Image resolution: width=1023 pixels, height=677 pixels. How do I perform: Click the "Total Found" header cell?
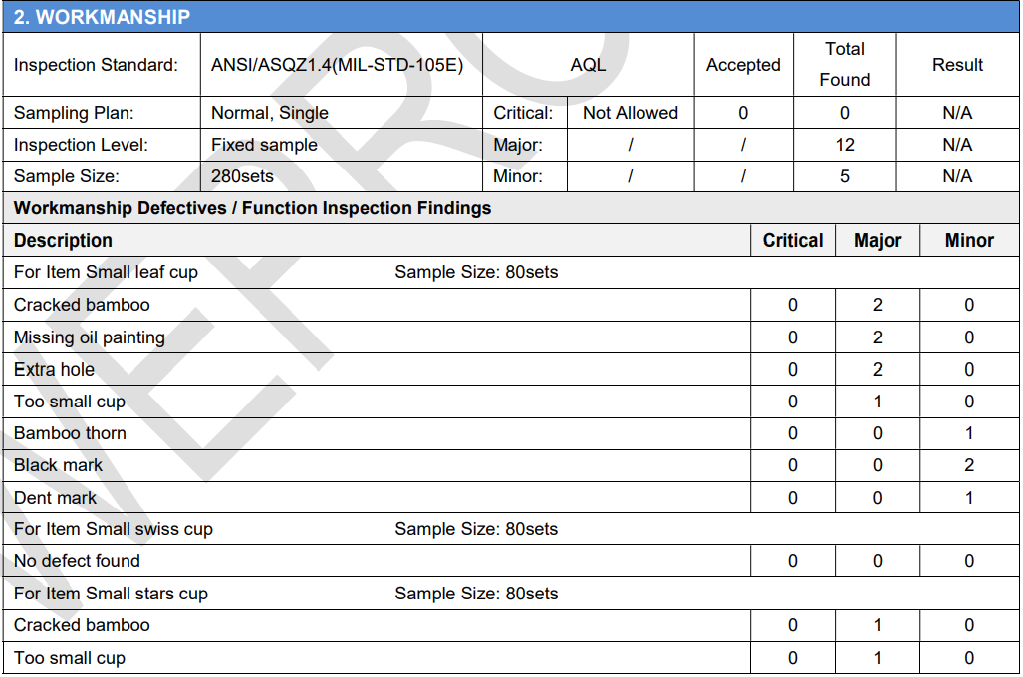844,65
